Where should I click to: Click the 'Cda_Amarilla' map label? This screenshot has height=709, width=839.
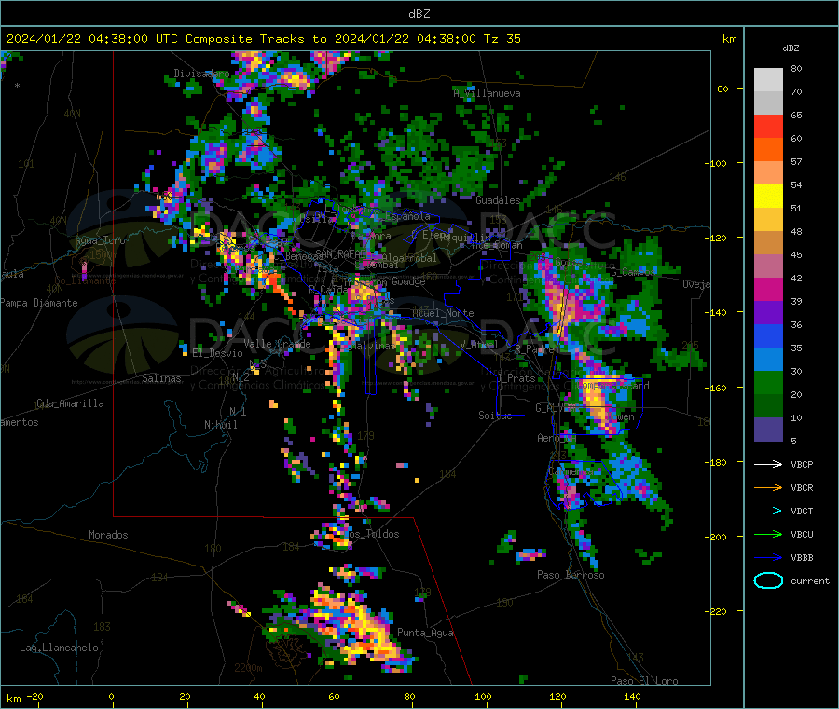pos(70,403)
